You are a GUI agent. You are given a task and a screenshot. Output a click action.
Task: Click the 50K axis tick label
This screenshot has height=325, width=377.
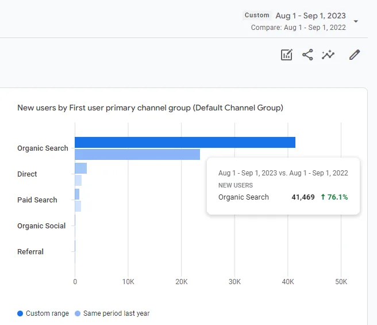[x=341, y=282]
